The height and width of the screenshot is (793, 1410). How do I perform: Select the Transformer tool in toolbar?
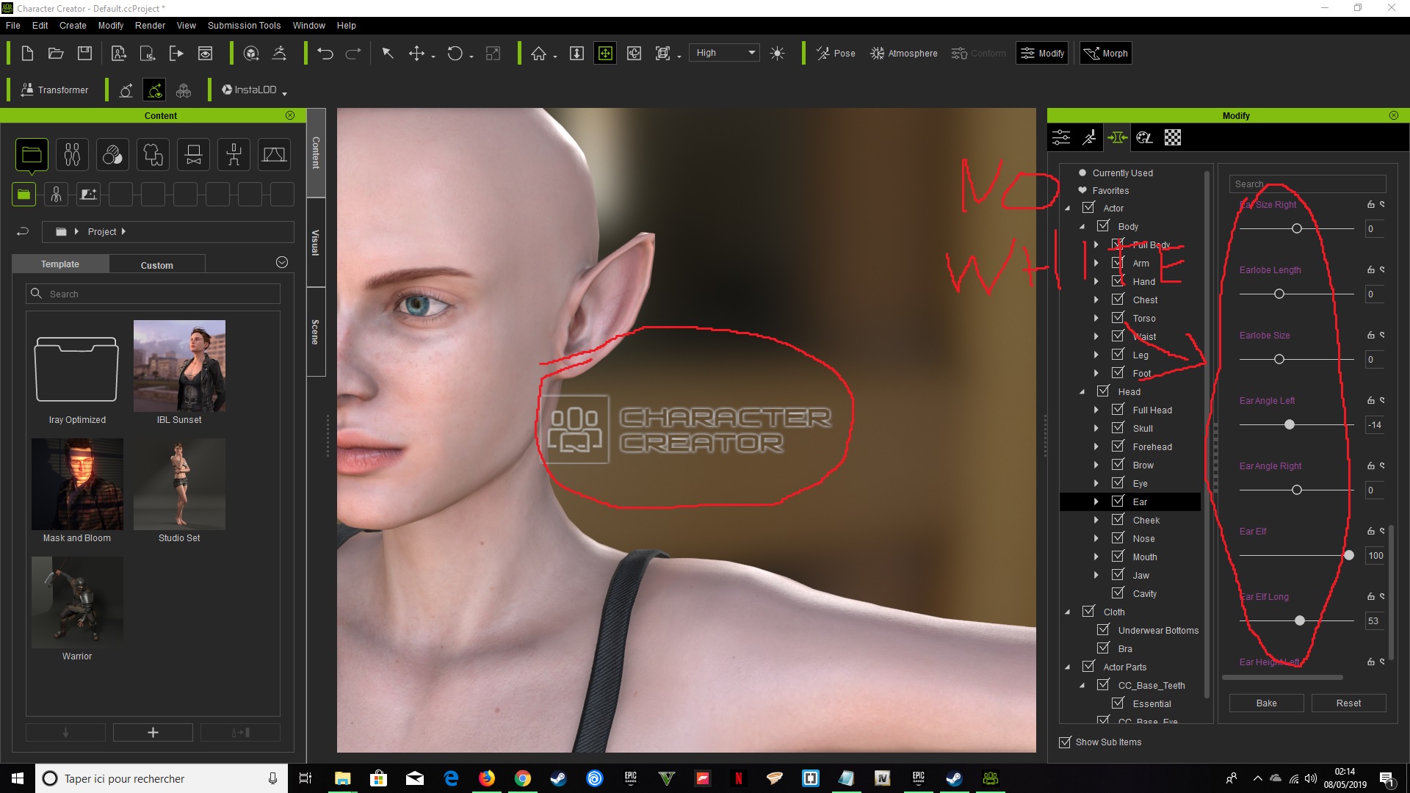pos(54,89)
